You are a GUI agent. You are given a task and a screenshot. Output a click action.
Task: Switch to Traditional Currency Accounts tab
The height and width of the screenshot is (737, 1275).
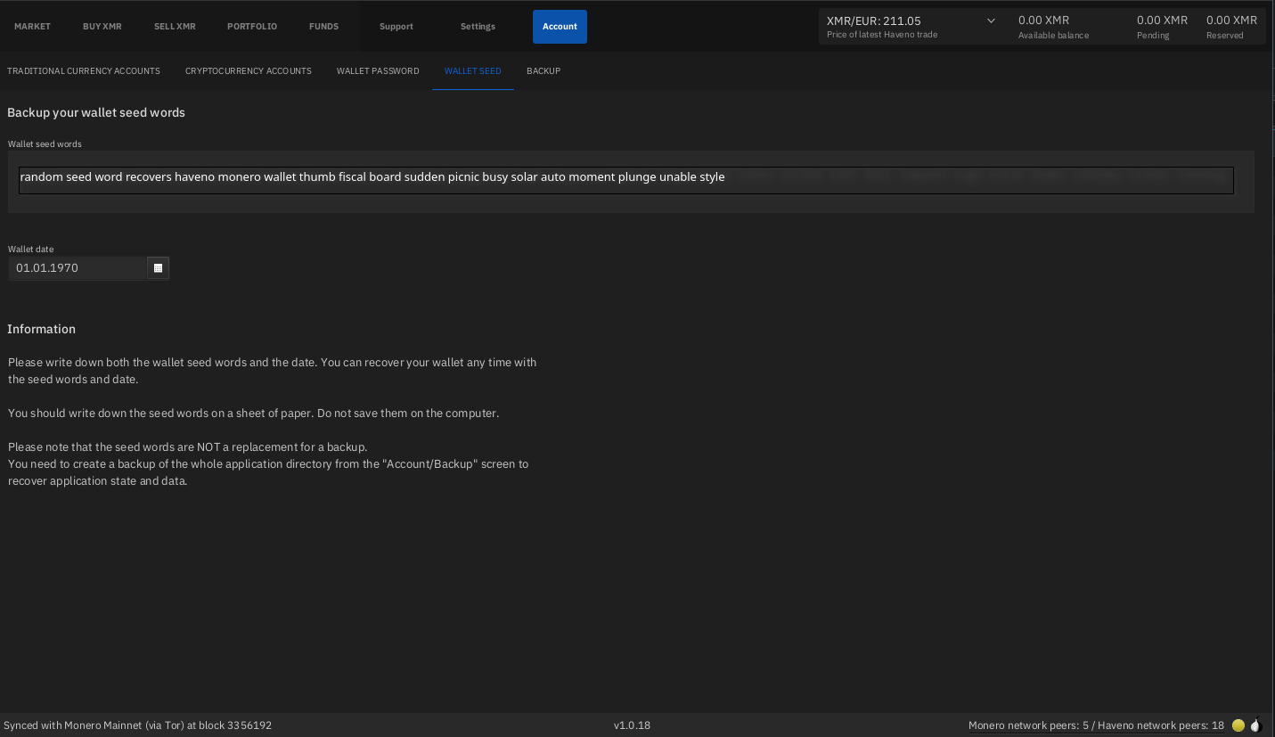[x=84, y=71]
